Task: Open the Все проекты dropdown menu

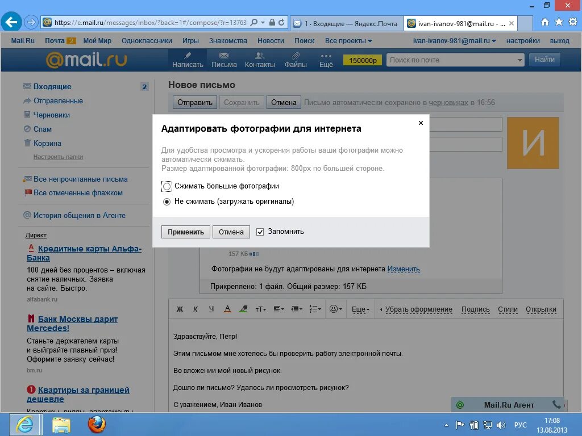Action: tap(348, 41)
